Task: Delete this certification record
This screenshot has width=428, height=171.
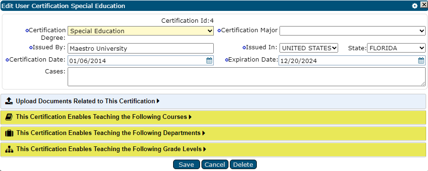Action: (243, 164)
